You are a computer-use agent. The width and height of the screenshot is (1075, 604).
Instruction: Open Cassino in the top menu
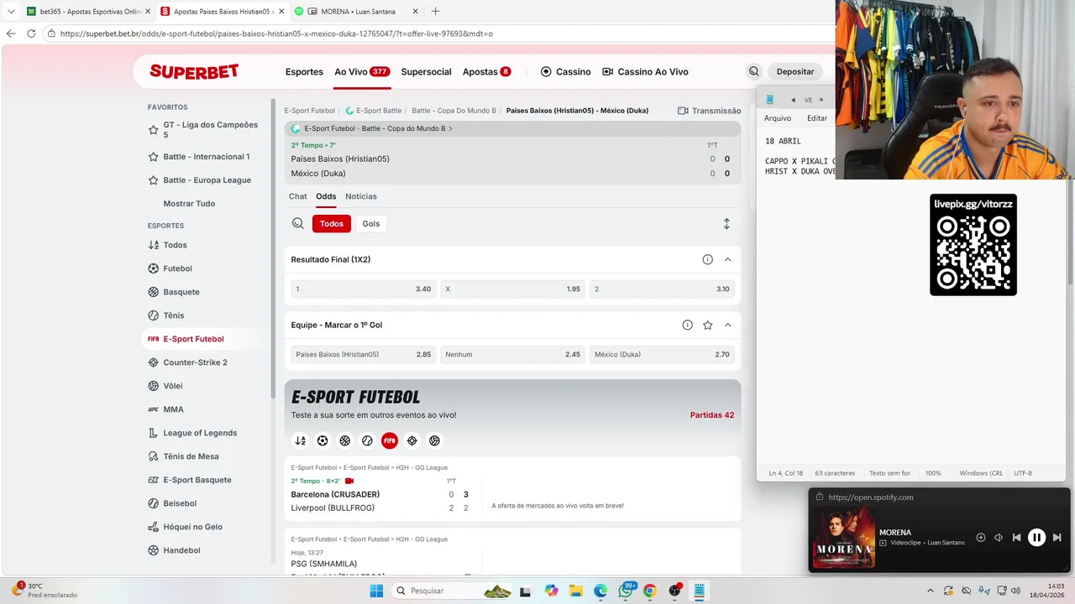(566, 71)
